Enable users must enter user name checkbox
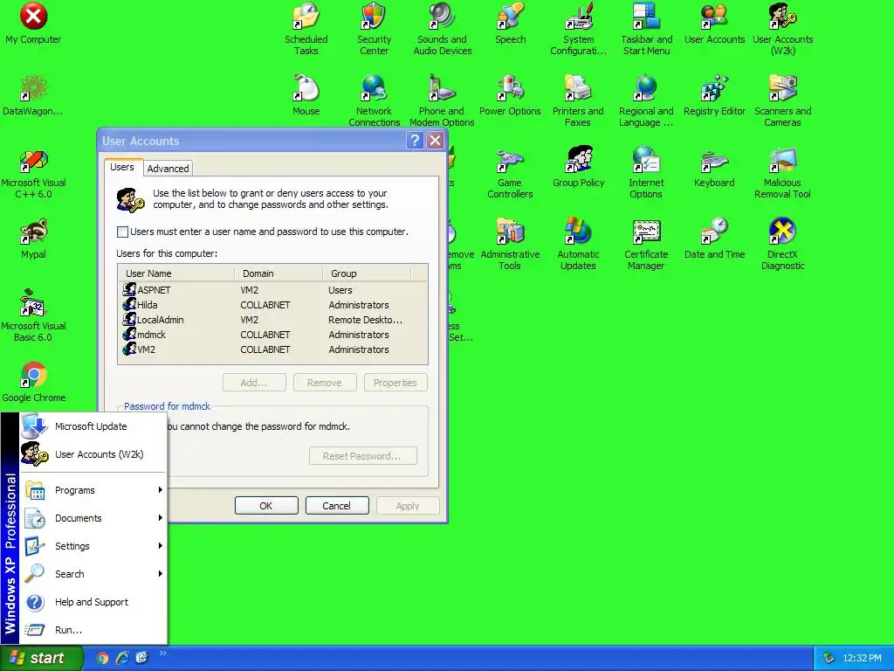The height and width of the screenshot is (671, 894). [122, 232]
